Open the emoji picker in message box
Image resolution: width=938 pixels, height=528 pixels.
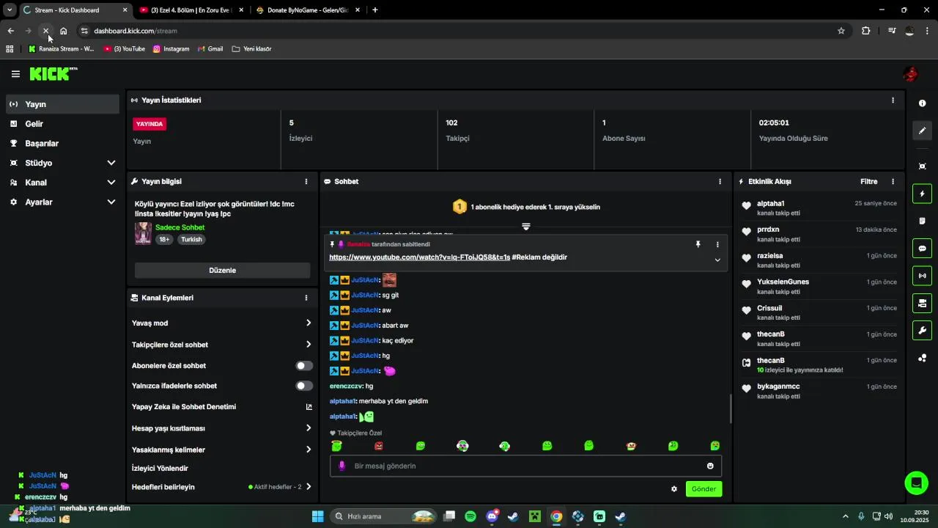tap(710, 466)
